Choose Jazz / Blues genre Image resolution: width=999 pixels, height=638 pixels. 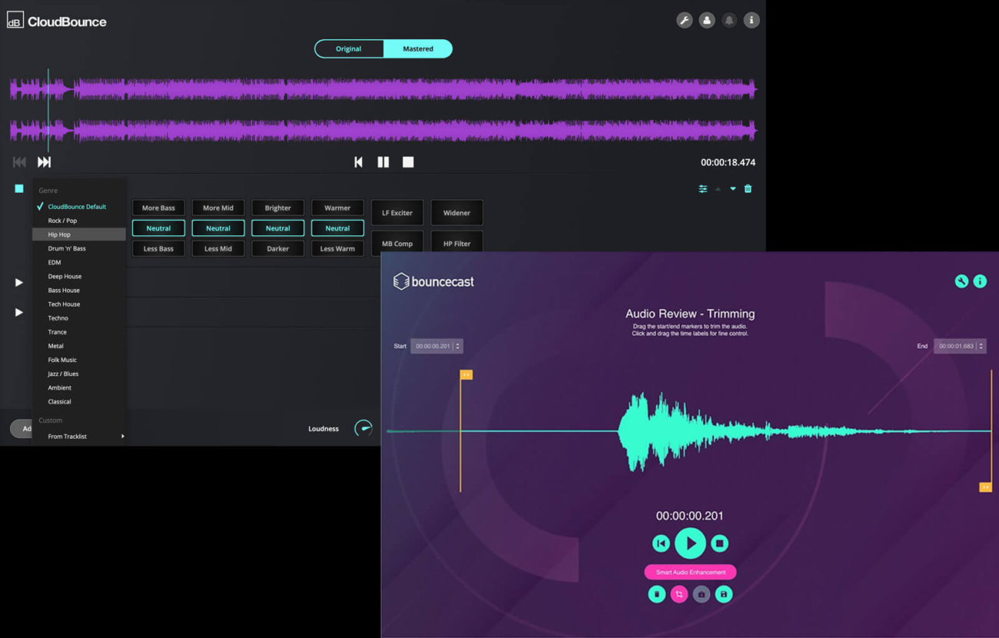pos(79,374)
